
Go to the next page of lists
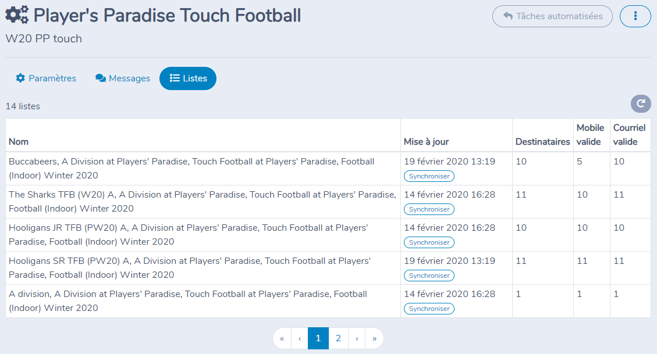357,338
